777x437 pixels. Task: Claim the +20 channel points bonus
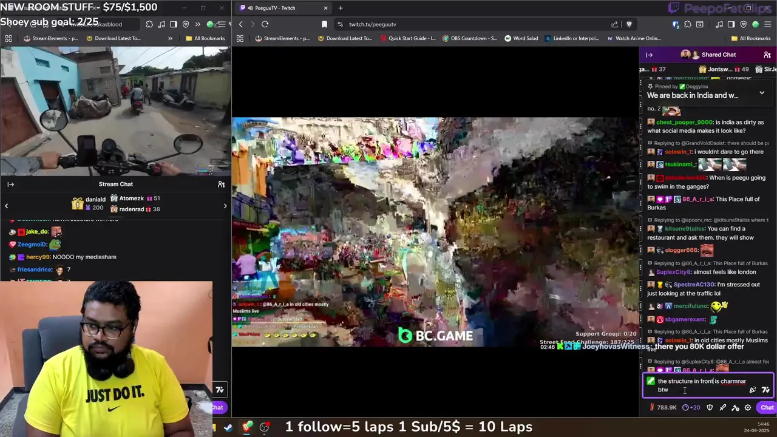pyautogui.click(x=691, y=407)
